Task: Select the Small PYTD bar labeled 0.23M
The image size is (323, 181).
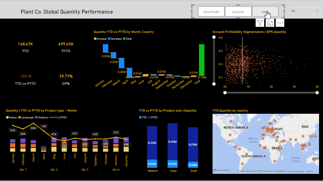Action: click(193, 145)
